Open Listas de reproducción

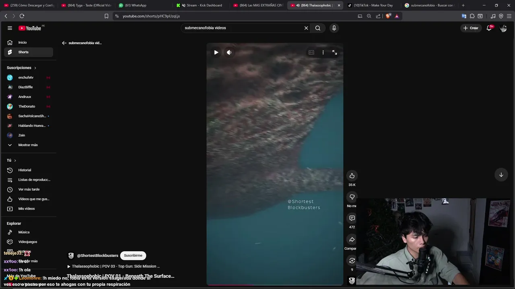click(29, 180)
